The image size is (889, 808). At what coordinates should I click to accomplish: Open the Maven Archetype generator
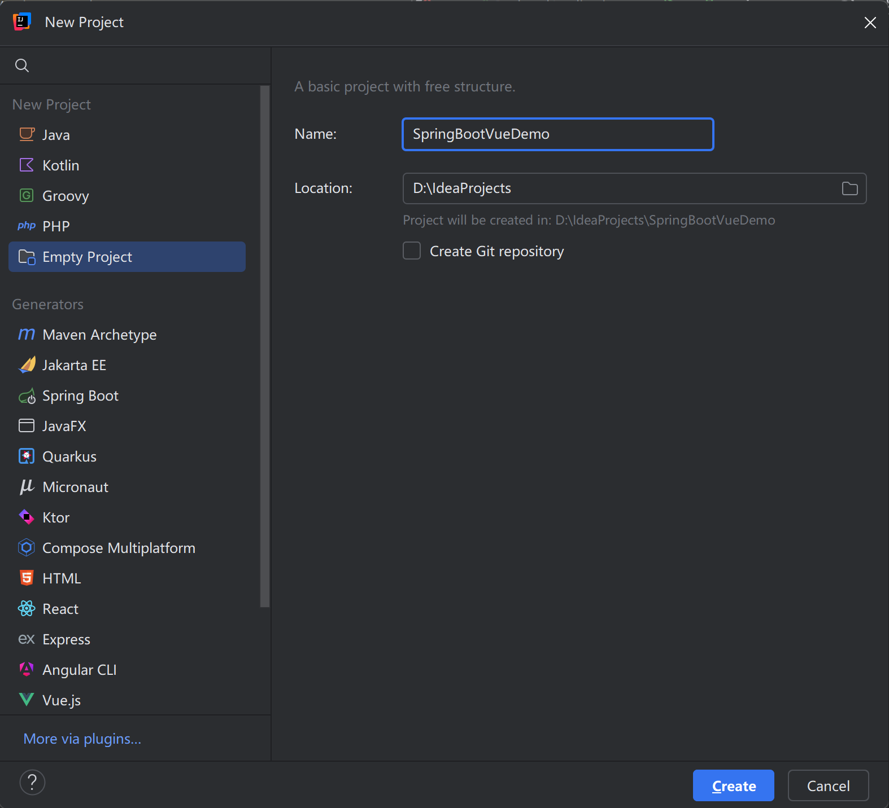pos(127,335)
